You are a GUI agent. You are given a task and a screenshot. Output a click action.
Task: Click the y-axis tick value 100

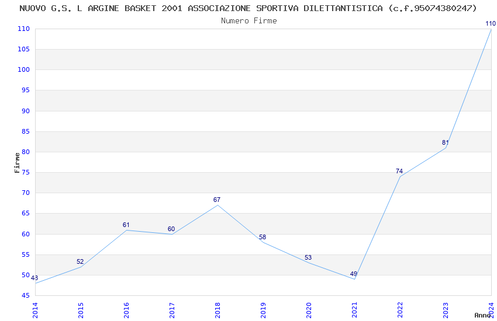24,69
